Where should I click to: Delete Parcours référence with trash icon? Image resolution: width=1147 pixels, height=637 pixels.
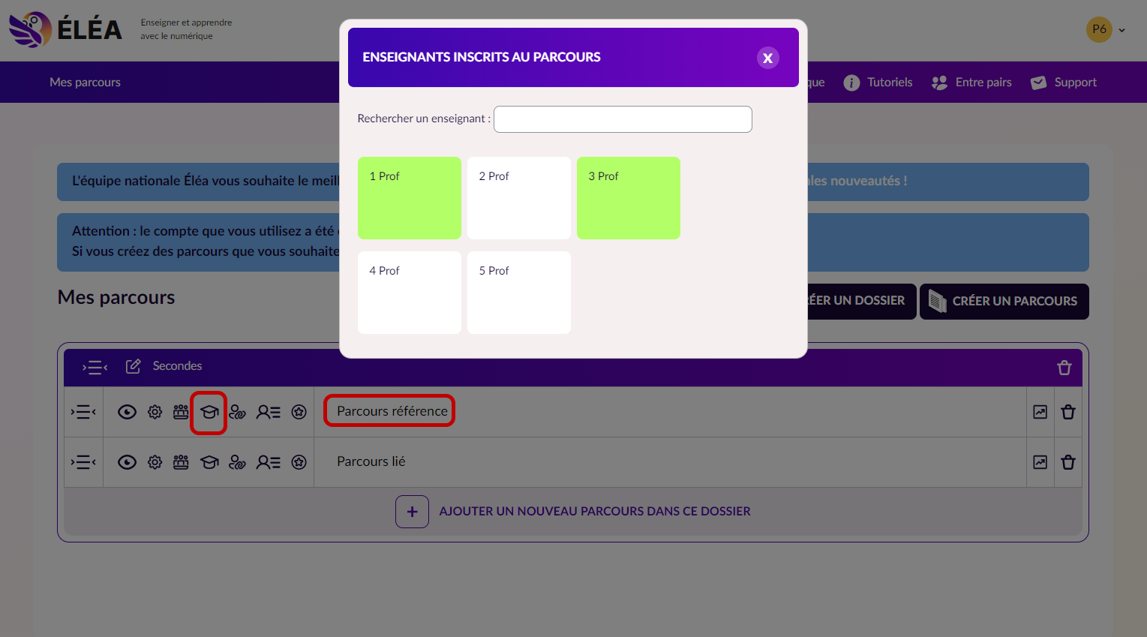coord(1068,412)
